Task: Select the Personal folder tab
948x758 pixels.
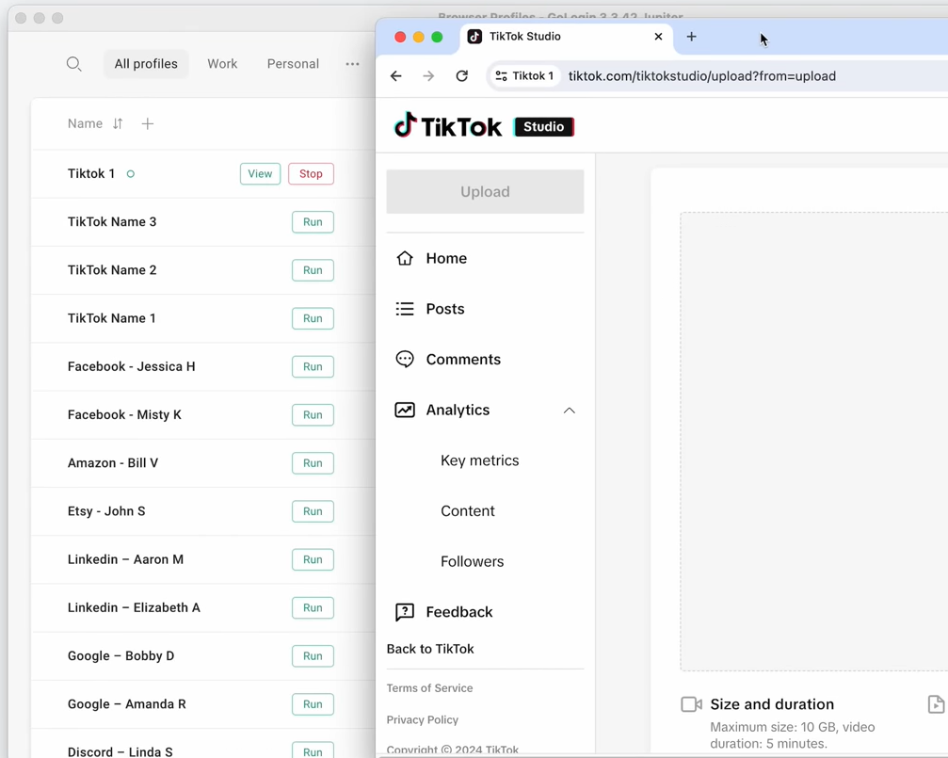Action: 293,63
